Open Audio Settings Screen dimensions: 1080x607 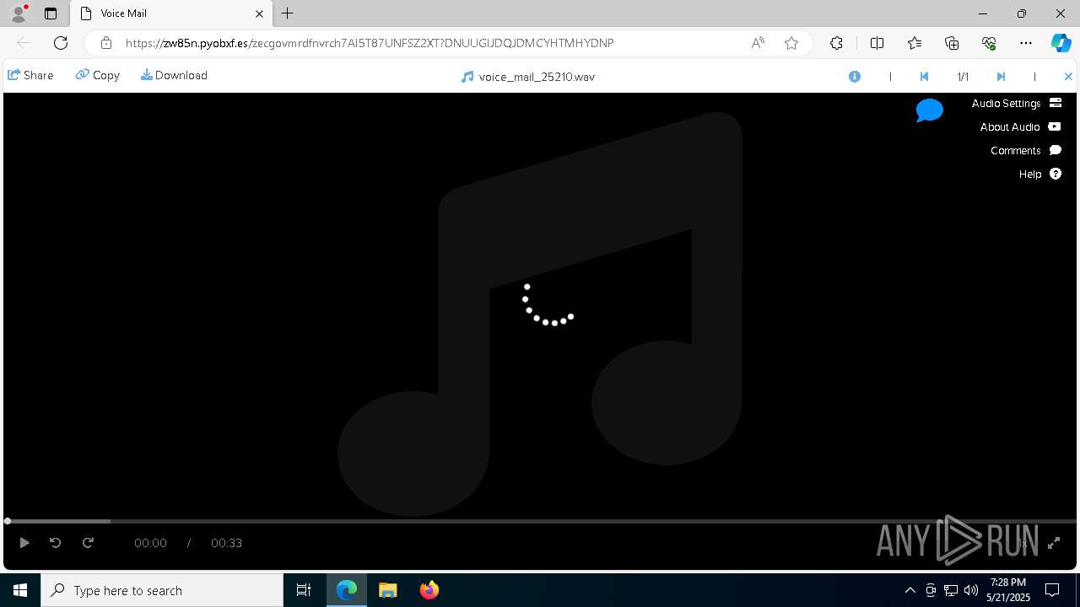point(1016,103)
